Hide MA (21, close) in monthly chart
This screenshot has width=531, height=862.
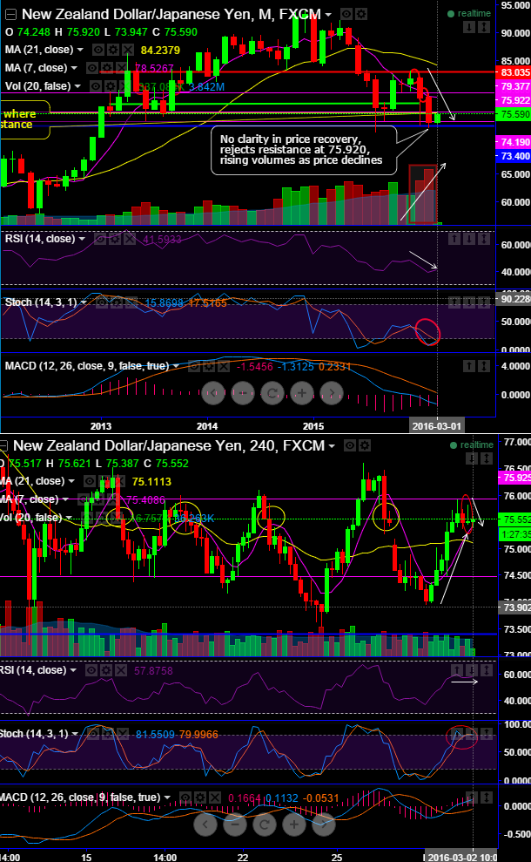(98, 50)
